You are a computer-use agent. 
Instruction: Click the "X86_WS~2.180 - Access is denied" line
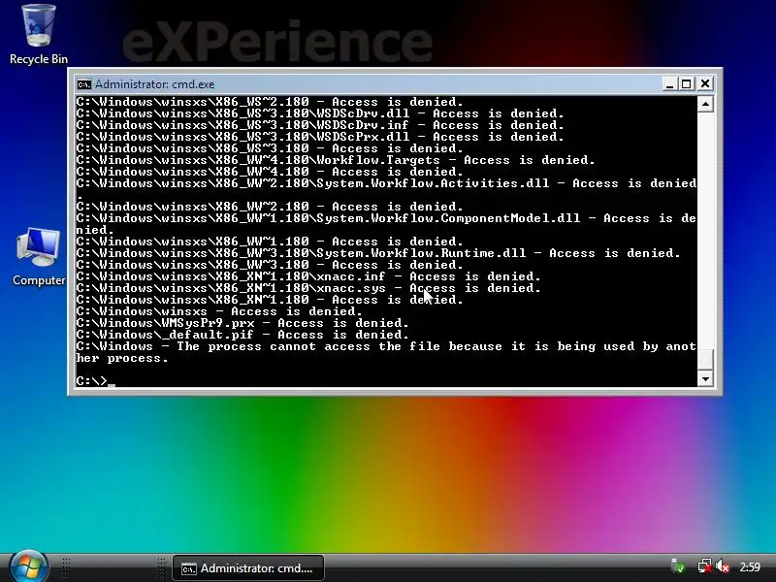click(270, 102)
